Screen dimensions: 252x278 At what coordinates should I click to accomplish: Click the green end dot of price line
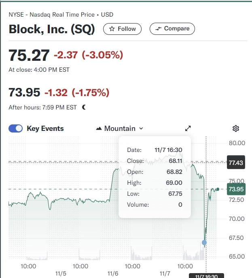(x=218, y=189)
